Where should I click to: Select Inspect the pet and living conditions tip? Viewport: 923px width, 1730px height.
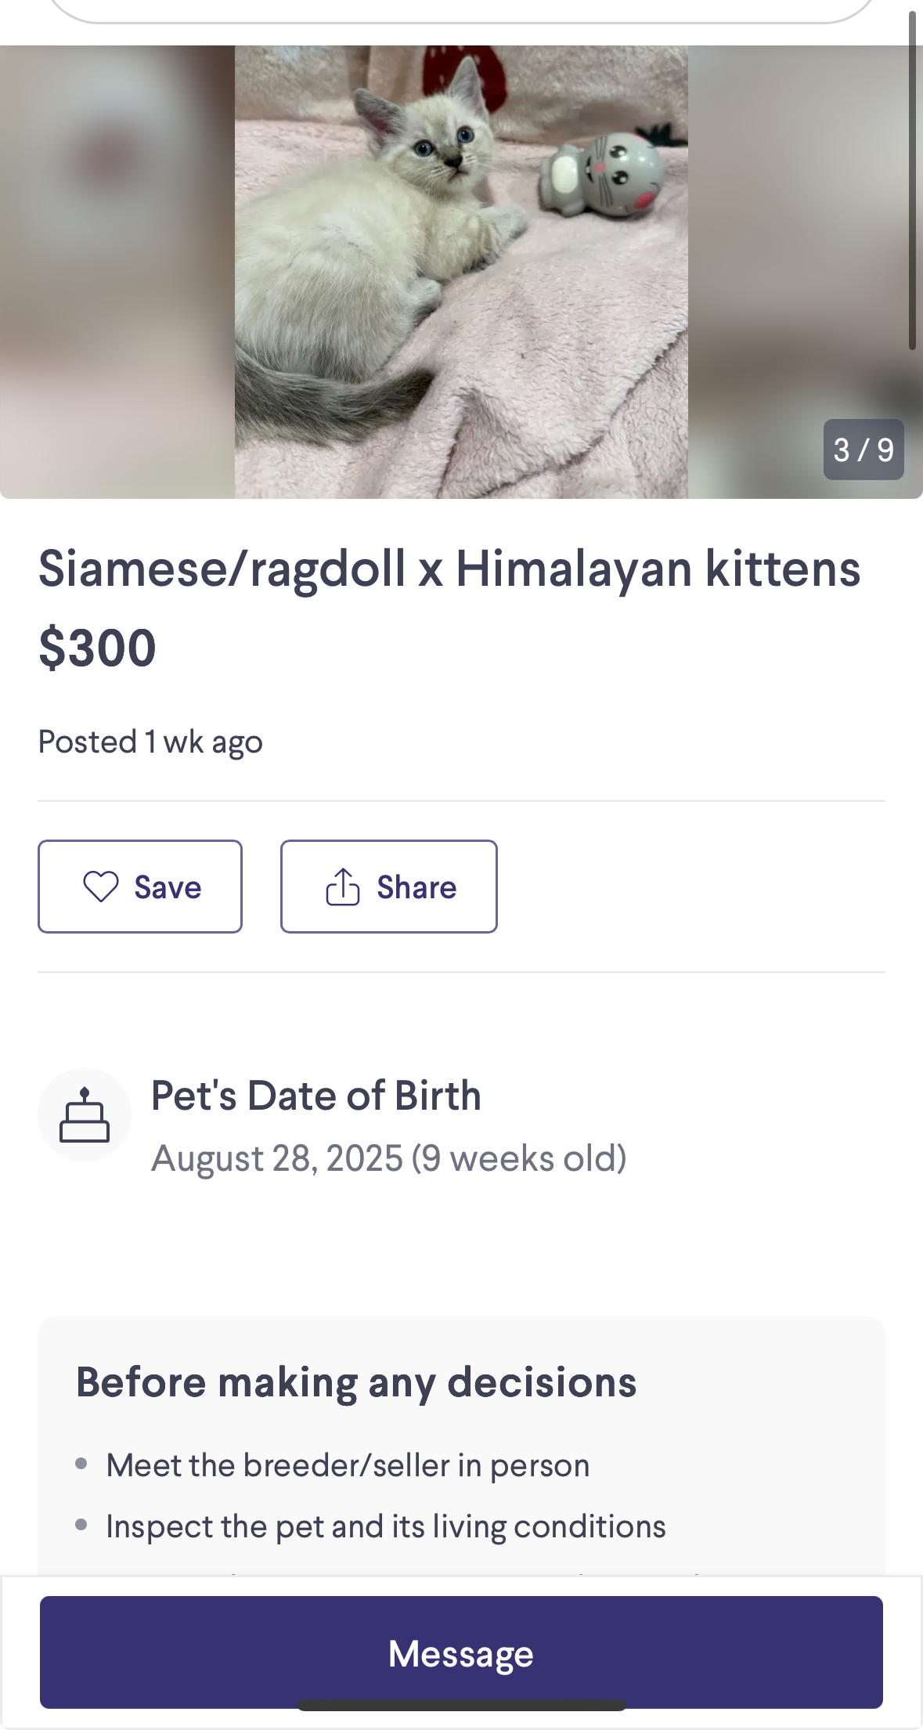[386, 1526]
